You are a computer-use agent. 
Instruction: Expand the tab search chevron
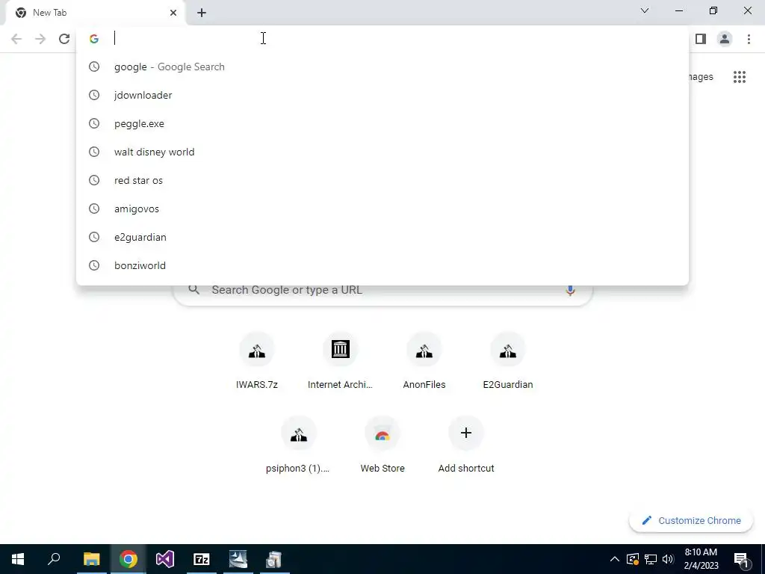coord(645,10)
